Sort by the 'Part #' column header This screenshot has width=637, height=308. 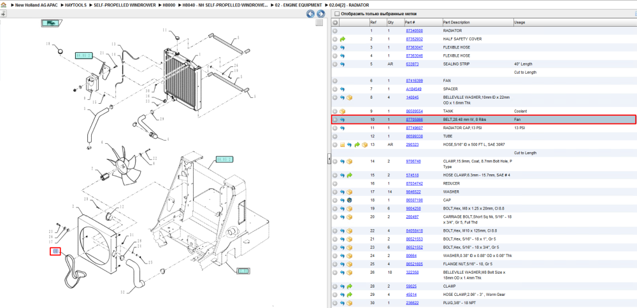tap(410, 23)
